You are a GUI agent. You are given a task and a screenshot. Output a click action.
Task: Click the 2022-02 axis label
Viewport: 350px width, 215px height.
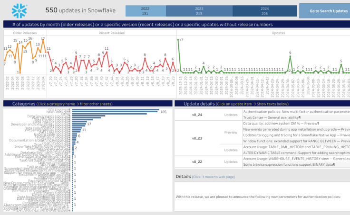pyautogui.click(x=7, y=83)
